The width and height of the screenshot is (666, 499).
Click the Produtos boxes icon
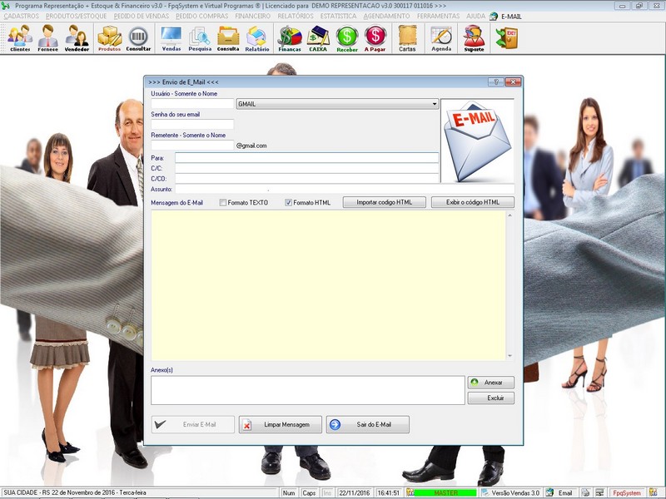point(109,38)
